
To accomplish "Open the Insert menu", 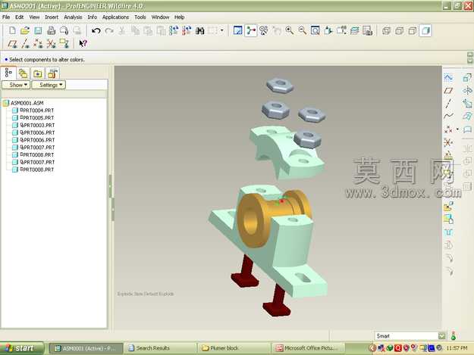I will point(52,17).
